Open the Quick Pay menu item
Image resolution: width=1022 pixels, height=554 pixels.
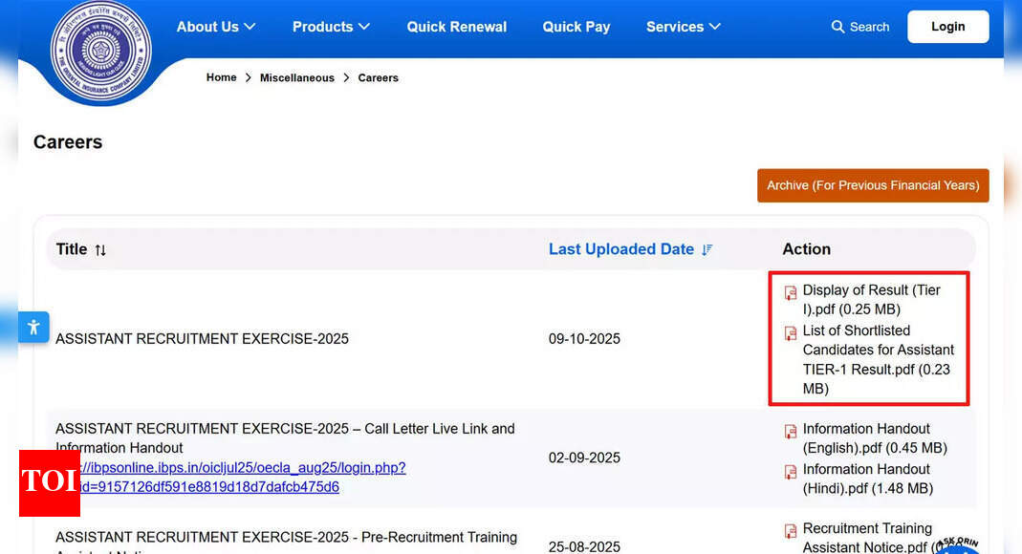(x=576, y=27)
